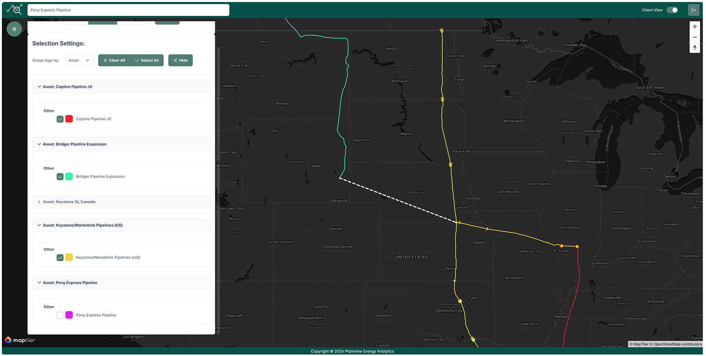The width and height of the screenshot is (706, 356).
Task: Check the Pony Express Pipeline checkbox
Action: coord(60,315)
